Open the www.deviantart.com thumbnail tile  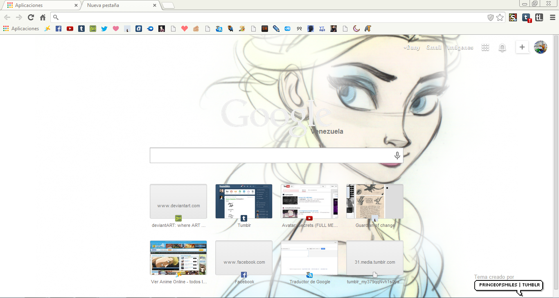tap(178, 201)
